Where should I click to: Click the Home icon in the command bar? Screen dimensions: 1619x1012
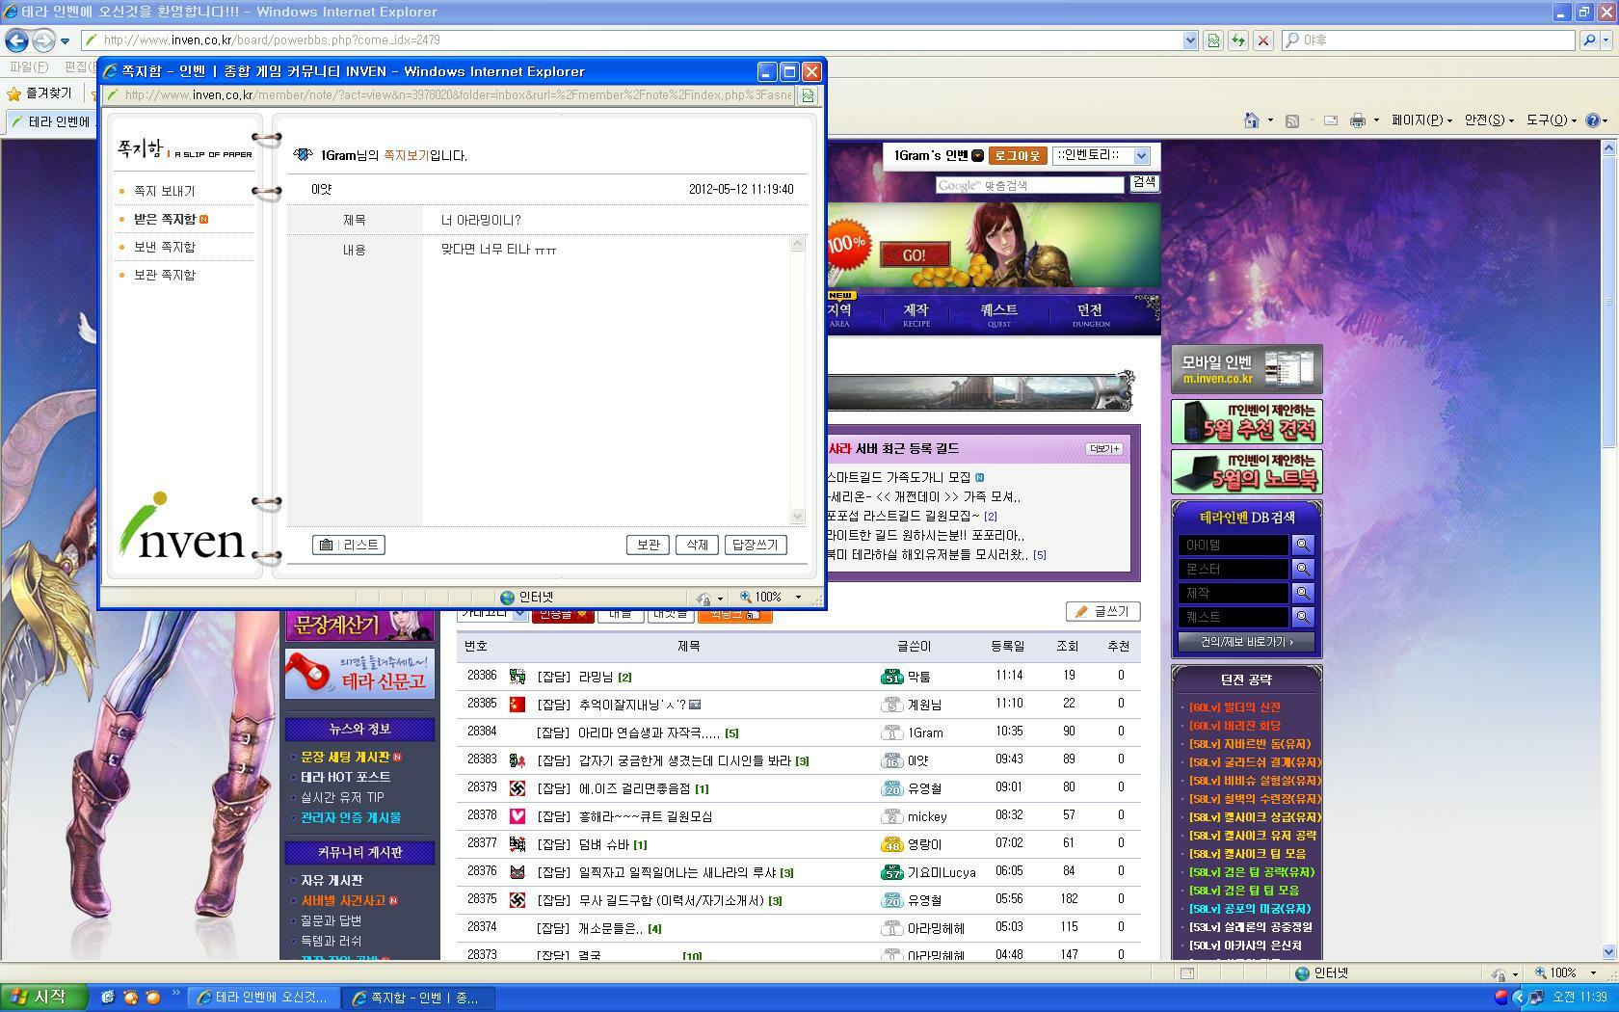tap(1251, 120)
